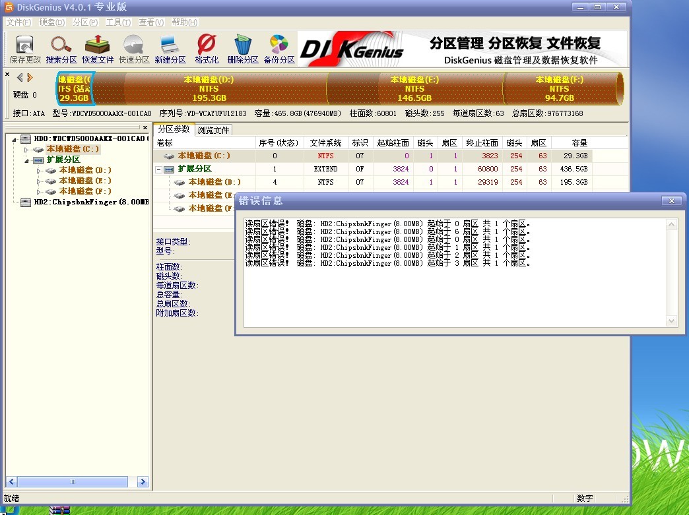Viewport: 689px width, 515px height.
Task: Expand the 本地磁盘(D:) tree node arrow
Action: (x=39, y=171)
